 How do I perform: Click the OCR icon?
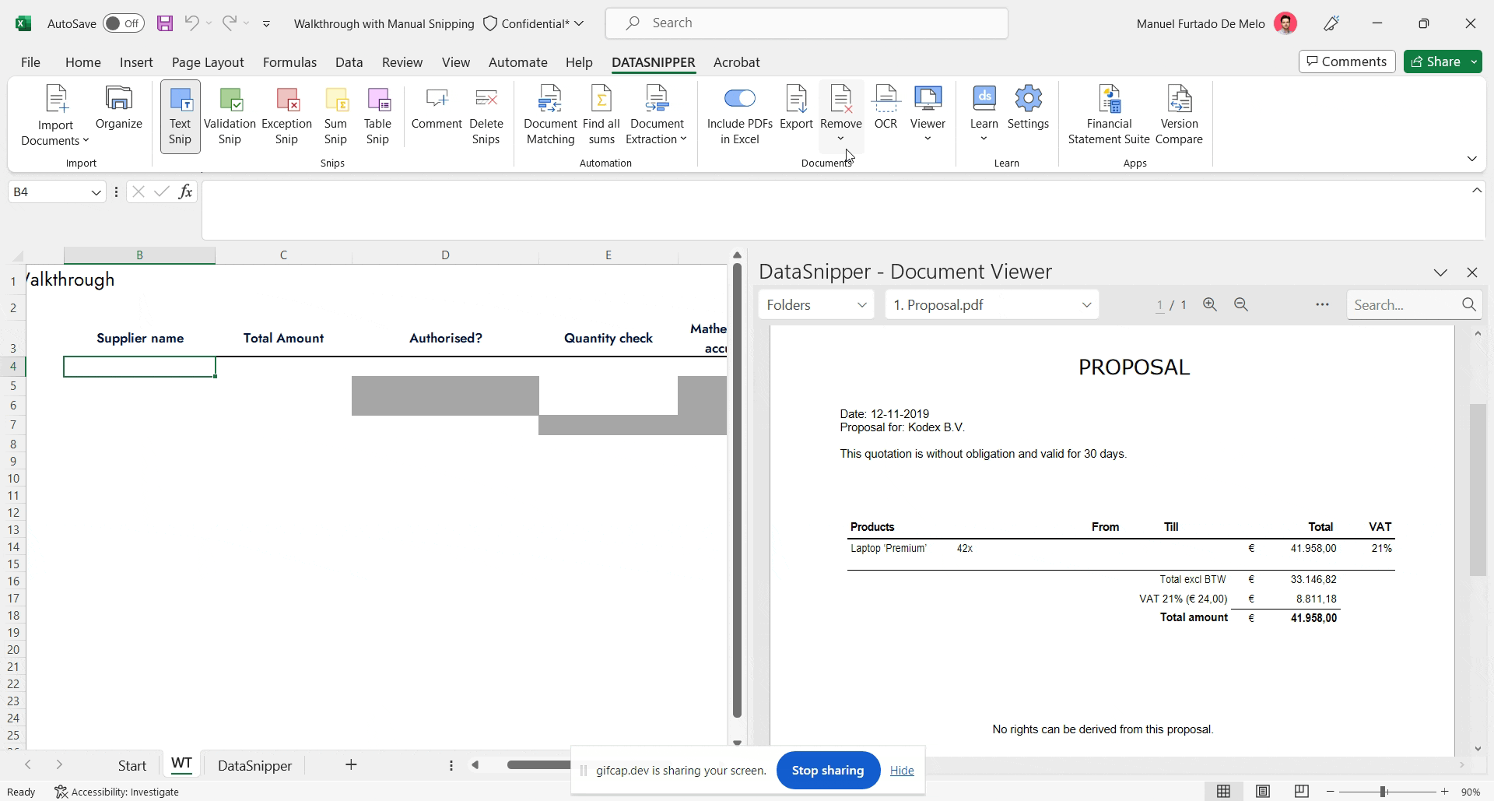pyautogui.click(x=886, y=107)
